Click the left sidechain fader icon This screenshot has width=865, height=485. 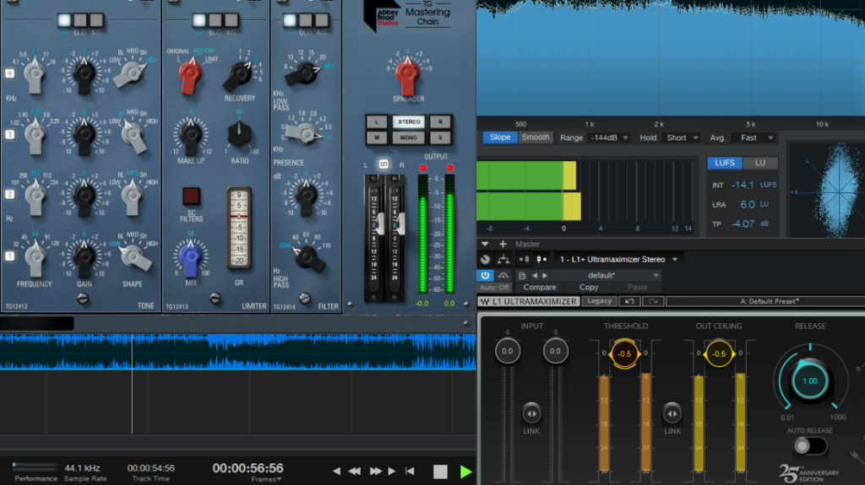pyautogui.click(x=524, y=259)
